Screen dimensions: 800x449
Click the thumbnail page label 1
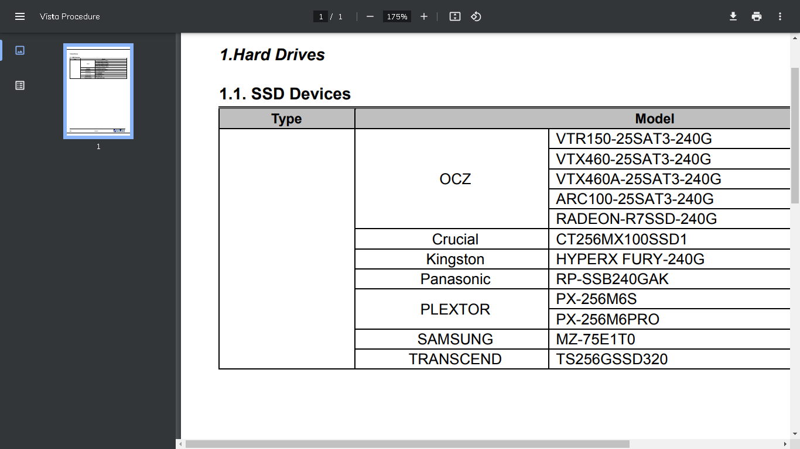tap(98, 147)
